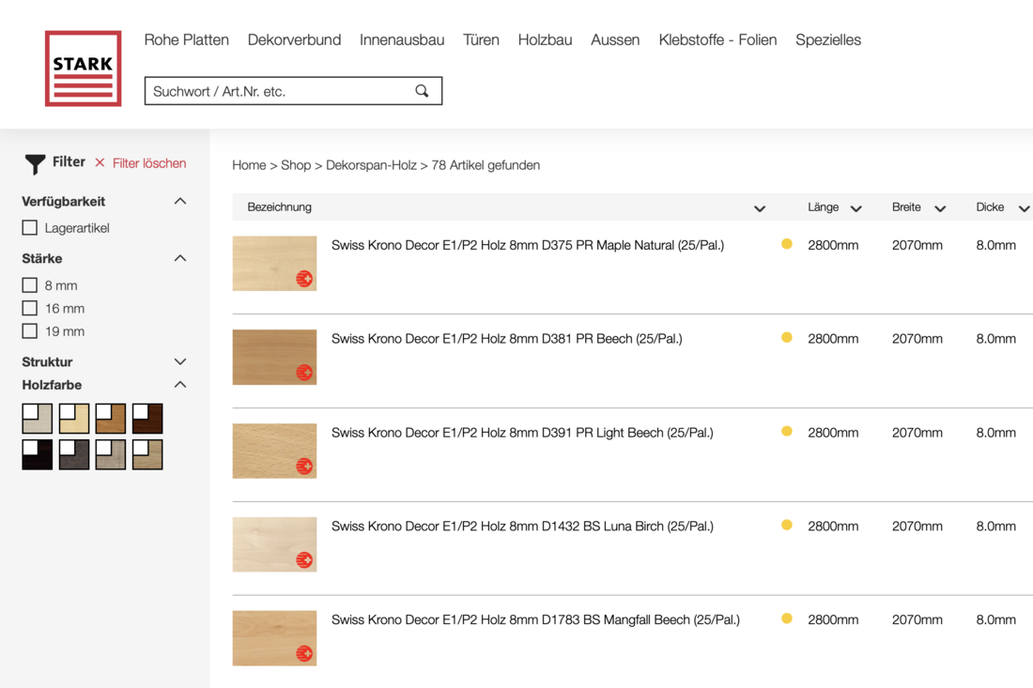Click yellow availability dot for D381 Beech
Image resolution: width=1033 pixels, height=688 pixels.
(787, 338)
